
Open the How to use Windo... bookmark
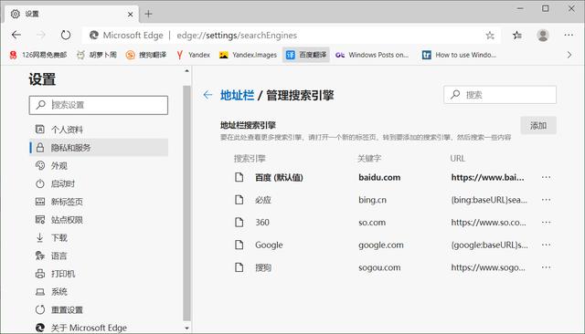click(x=459, y=55)
